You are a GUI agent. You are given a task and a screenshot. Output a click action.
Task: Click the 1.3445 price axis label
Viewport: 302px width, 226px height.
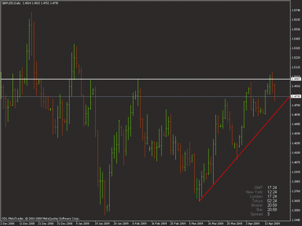tap(296, 220)
